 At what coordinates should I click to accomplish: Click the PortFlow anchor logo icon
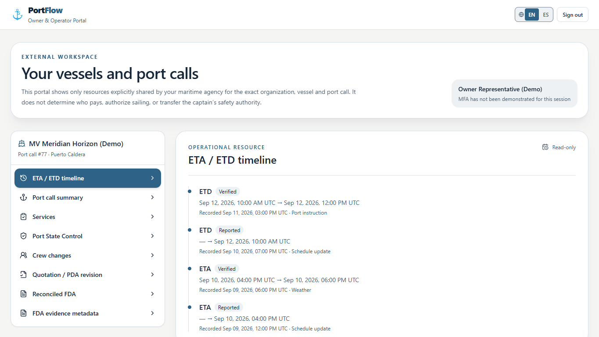[18, 15]
